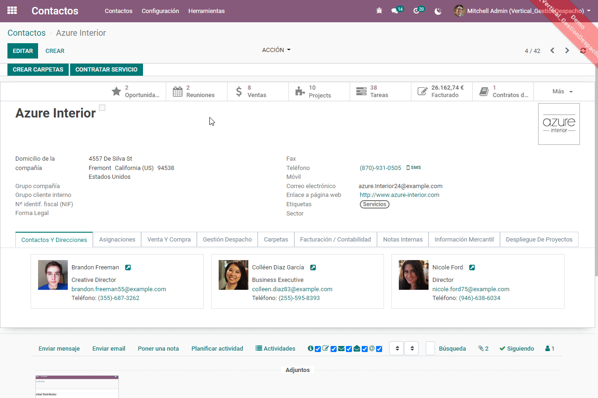This screenshot has width=598, height=398.
Task: Open Contactos top menu item
Action: click(118, 11)
